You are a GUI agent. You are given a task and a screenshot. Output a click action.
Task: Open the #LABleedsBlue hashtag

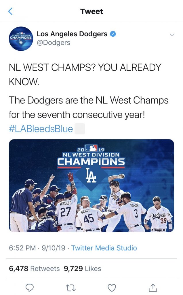point(41,129)
